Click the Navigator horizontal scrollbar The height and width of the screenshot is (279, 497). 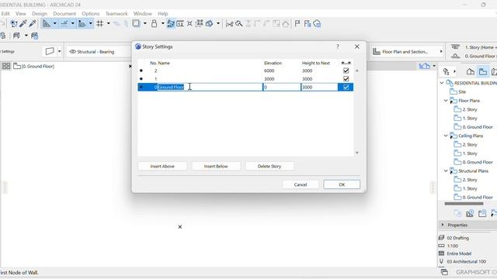point(464,203)
